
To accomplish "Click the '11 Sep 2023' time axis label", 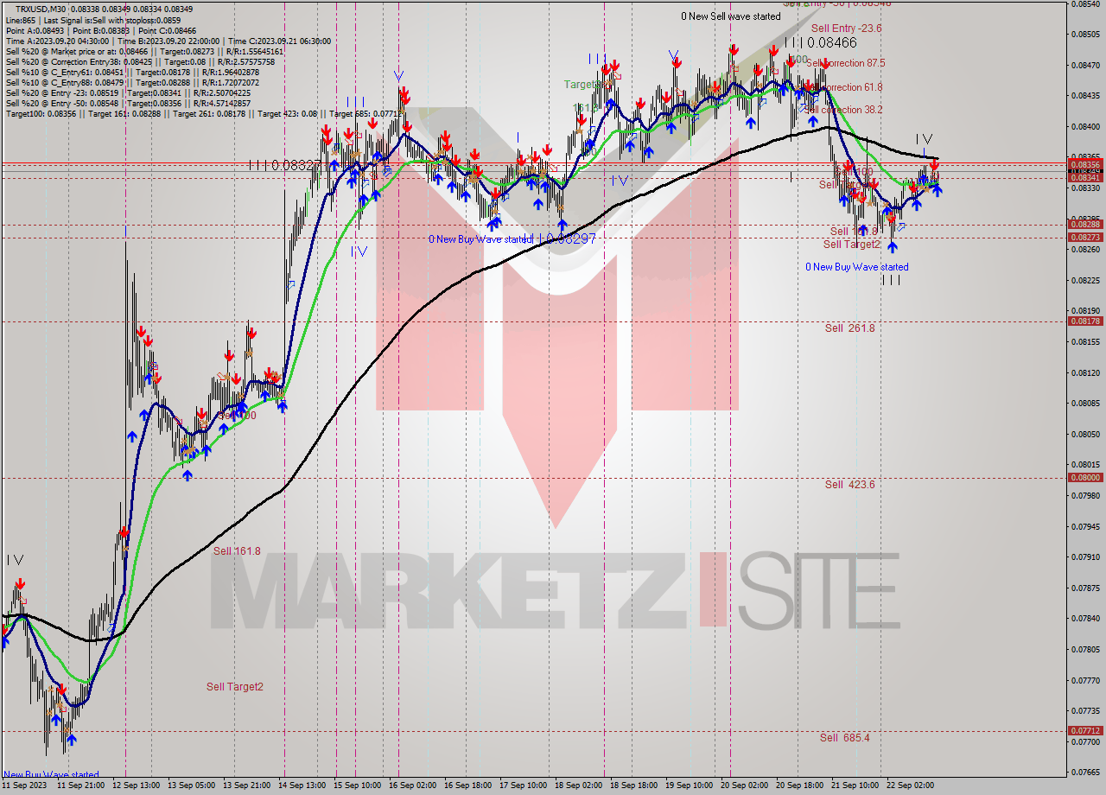I will coord(26,786).
